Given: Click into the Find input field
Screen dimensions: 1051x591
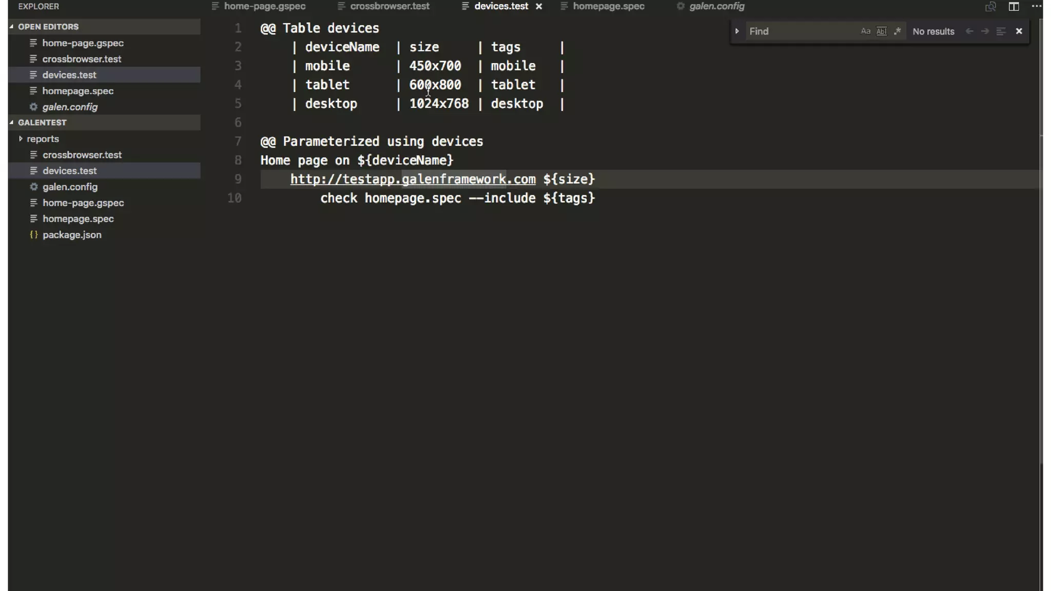Looking at the screenshot, I should (801, 31).
